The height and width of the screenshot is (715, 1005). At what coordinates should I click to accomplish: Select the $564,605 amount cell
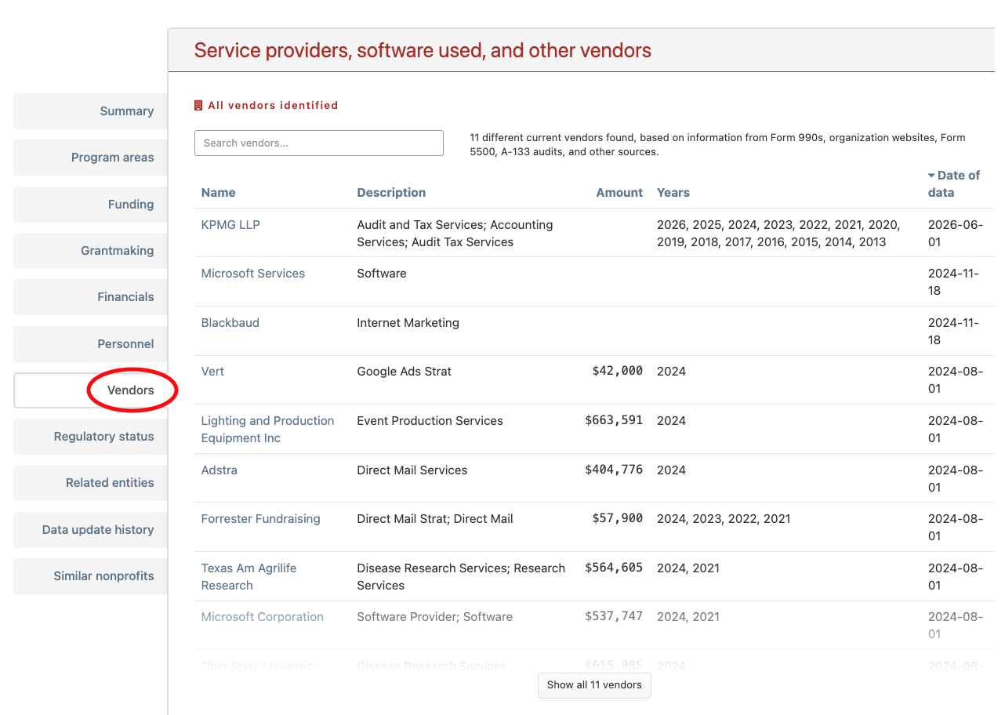pyautogui.click(x=614, y=568)
